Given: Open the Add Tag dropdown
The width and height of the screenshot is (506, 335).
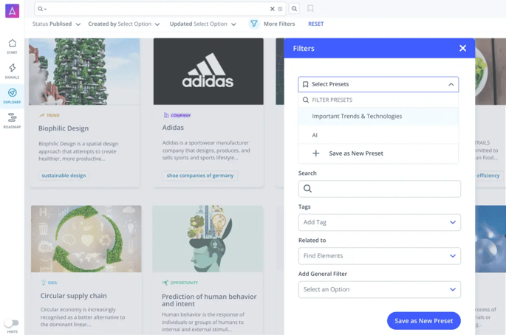Looking at the screenshot, I should [379, 222].
